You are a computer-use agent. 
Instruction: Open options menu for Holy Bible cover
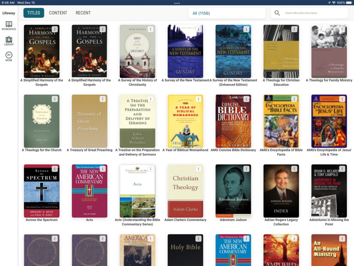click(x=198, y=239)
